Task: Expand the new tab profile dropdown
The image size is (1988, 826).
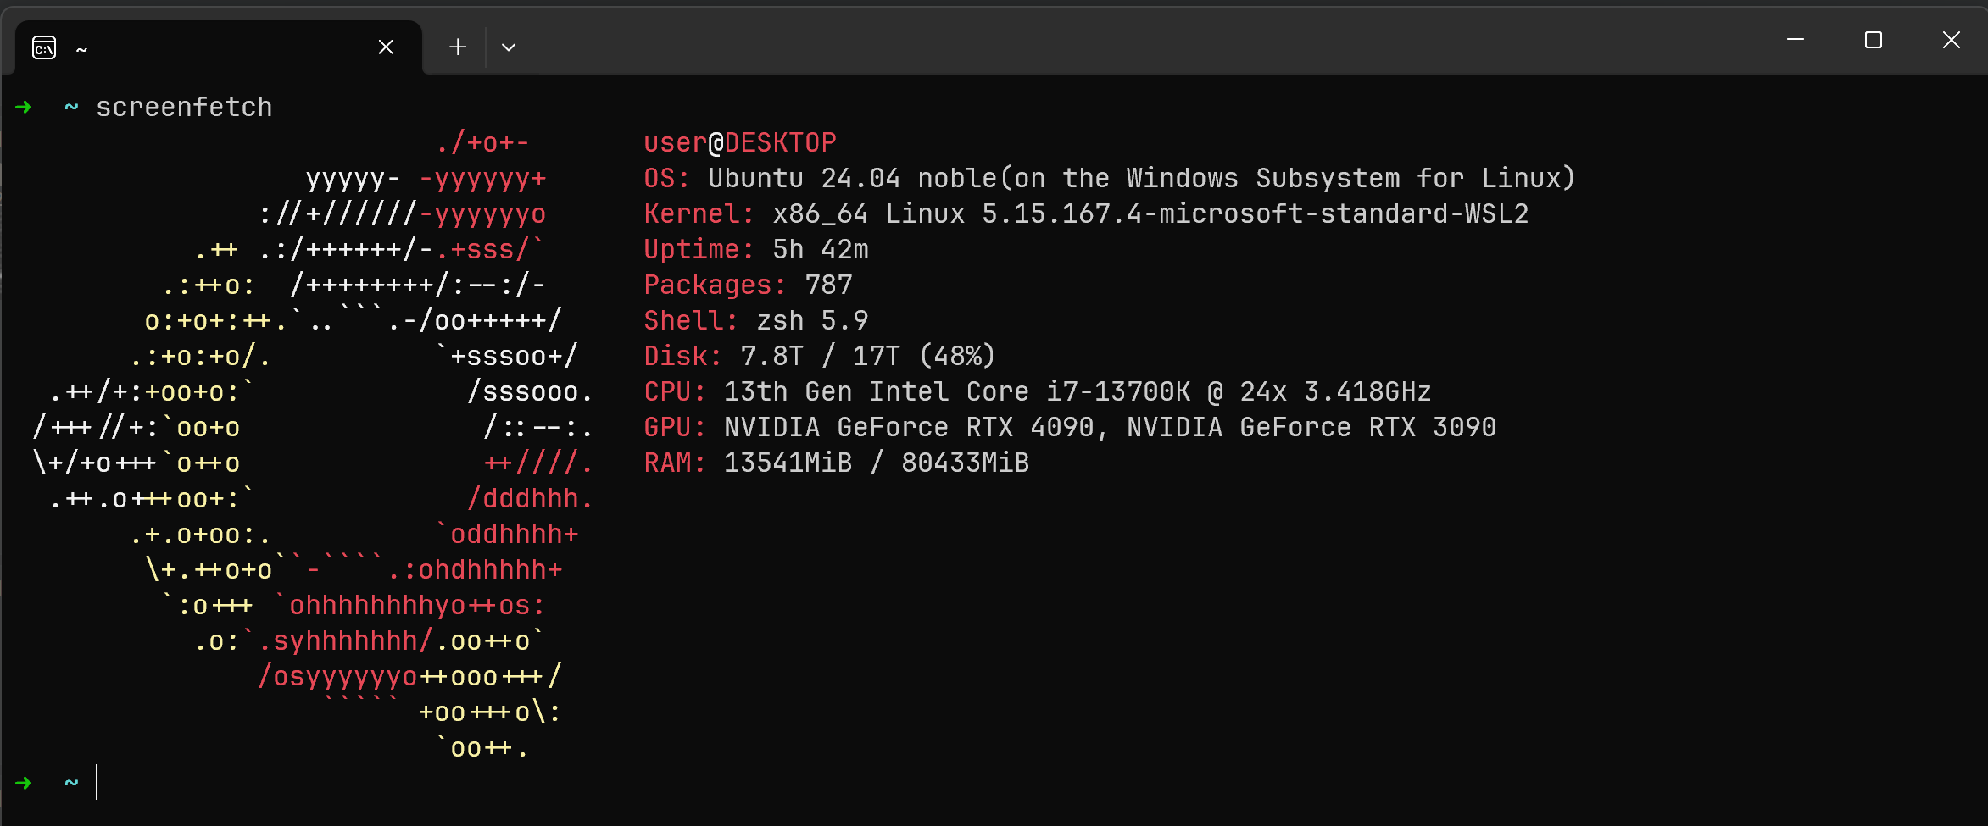Action: coord(509,47)
